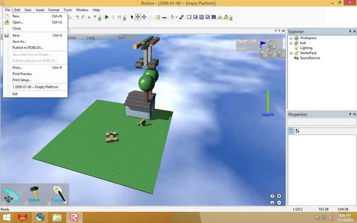Click the camera tilt down arrow
The width and height of the screenshot is (357, 223).
pos(272,203)
